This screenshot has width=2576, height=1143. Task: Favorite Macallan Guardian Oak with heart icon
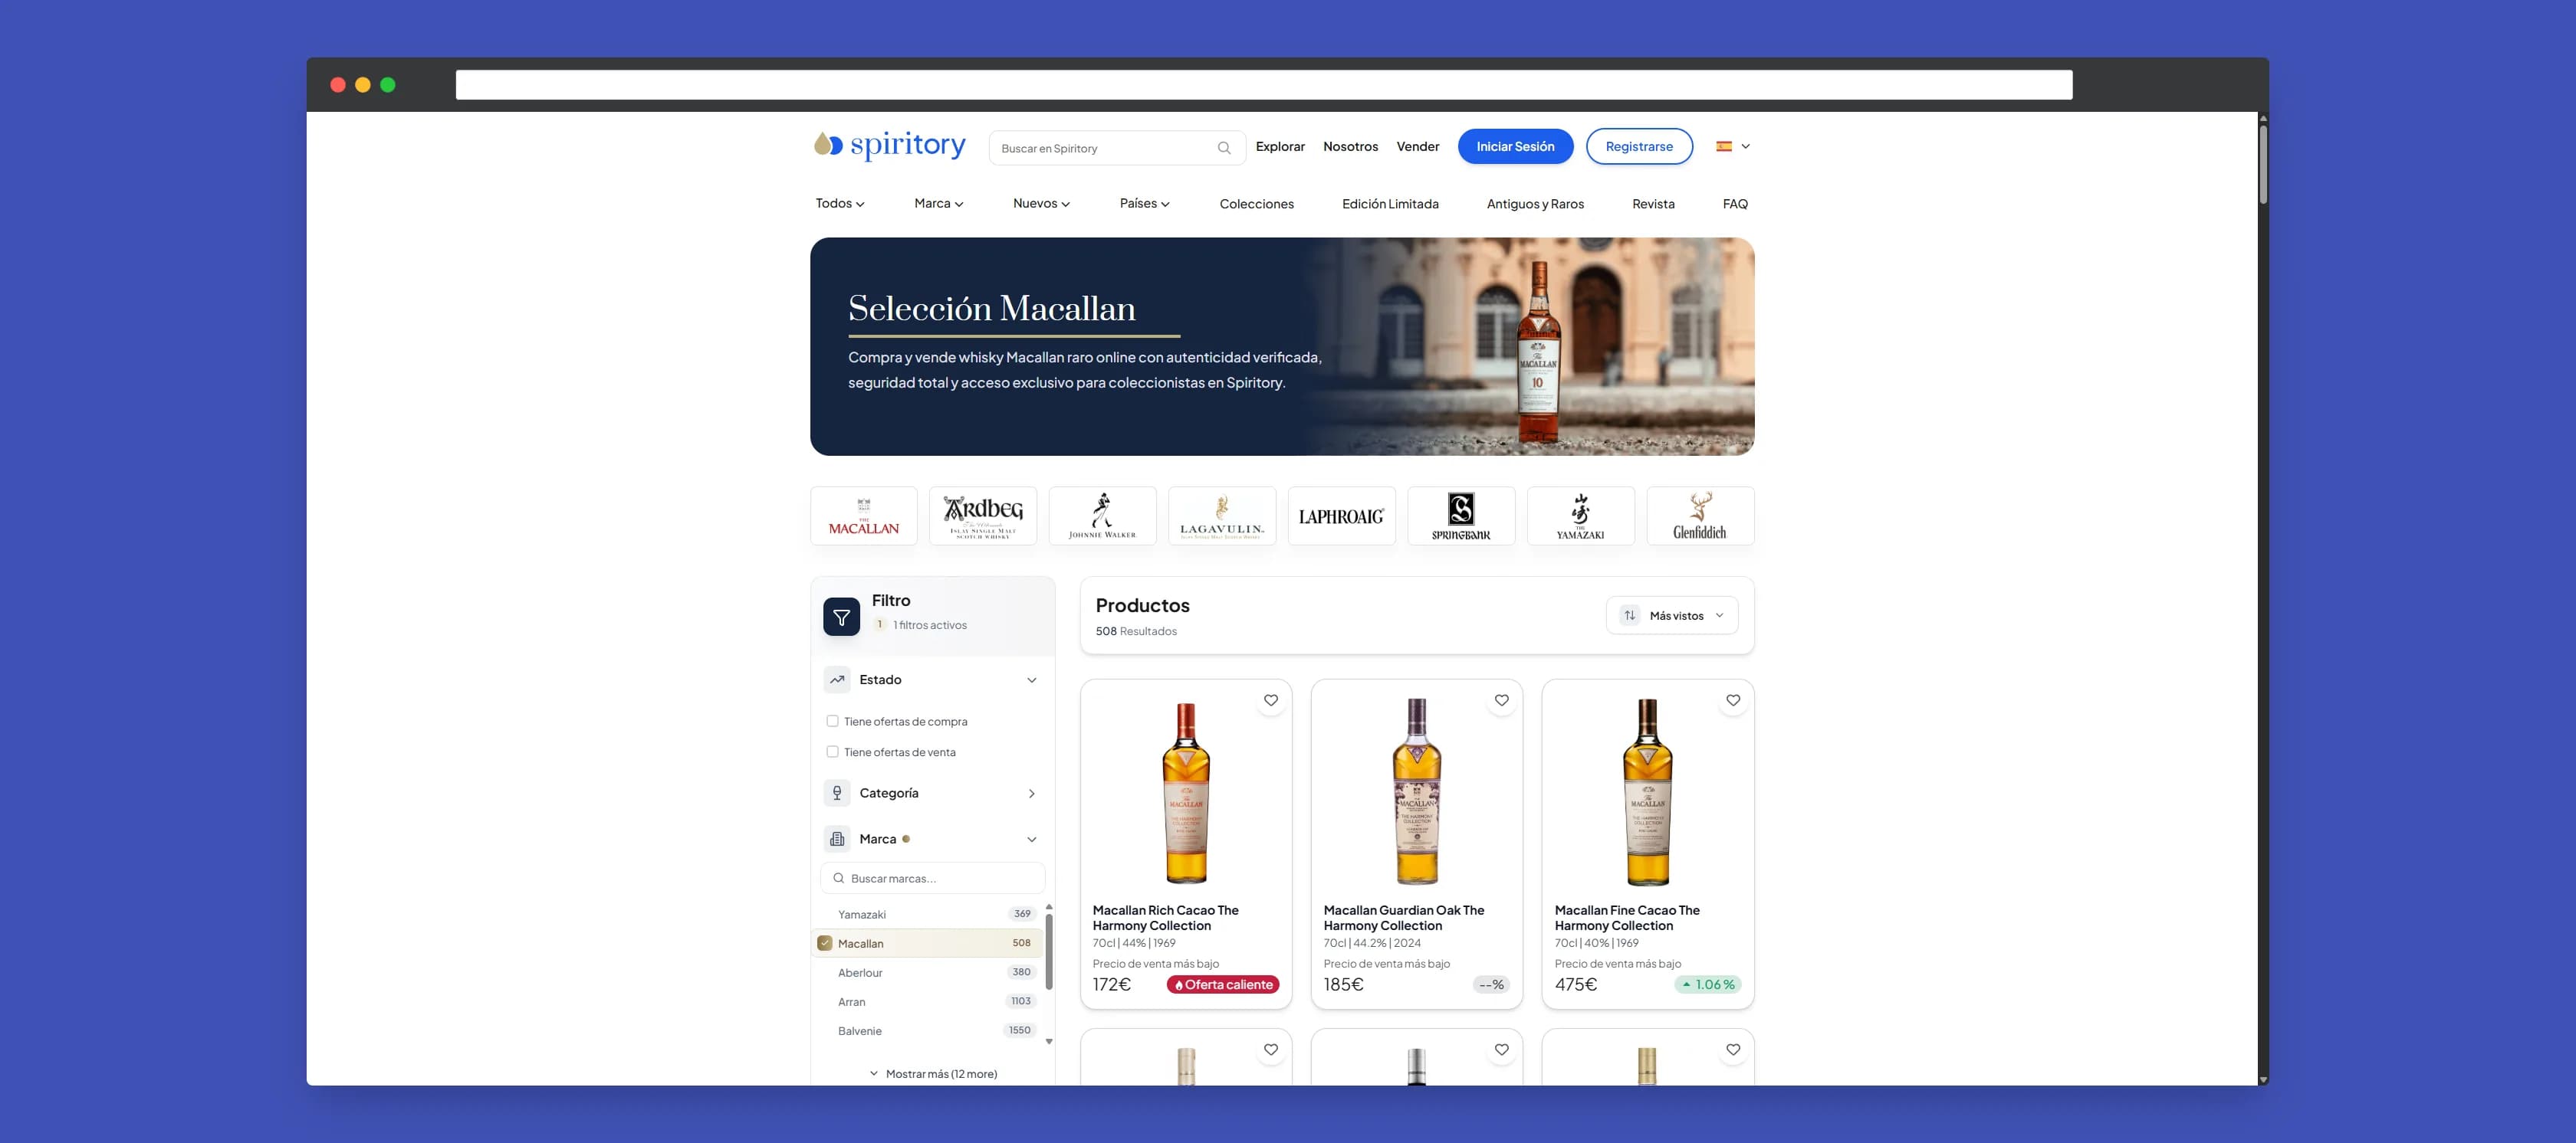(1501, 700)
